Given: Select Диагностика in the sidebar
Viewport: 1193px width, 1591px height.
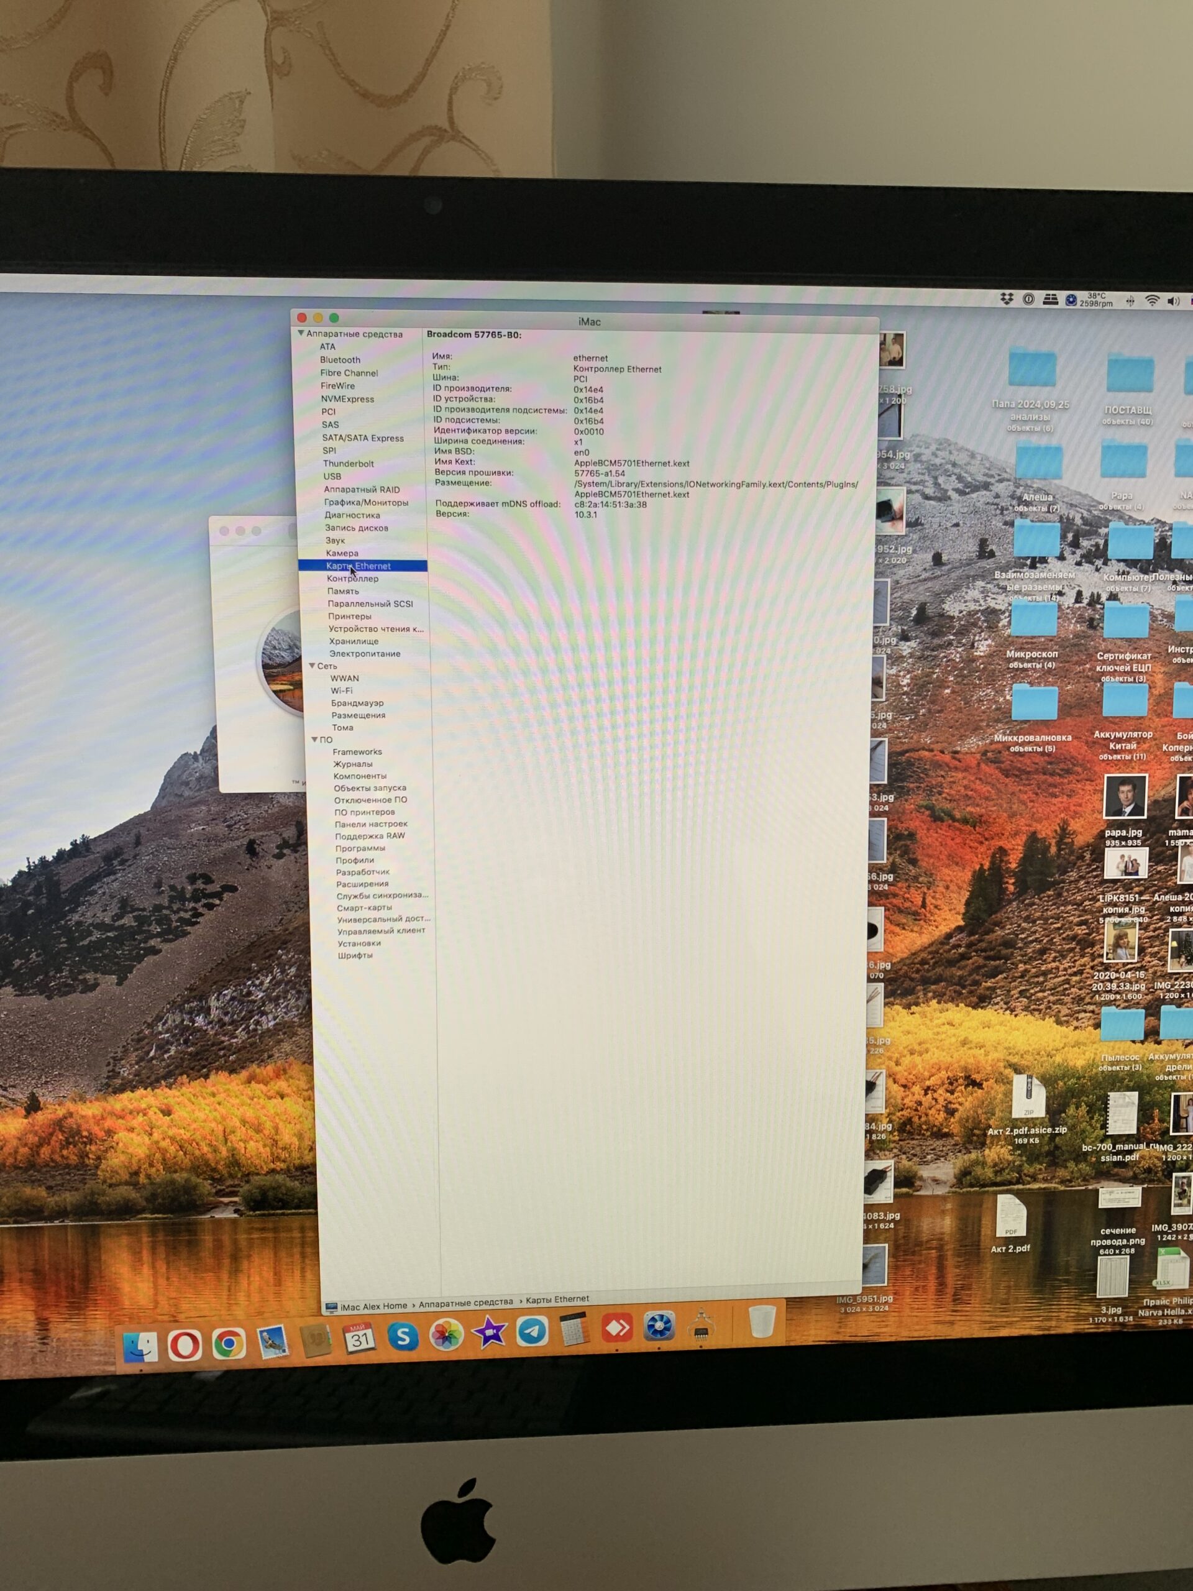Looking at the screenshot, I should tap(352, 515).
